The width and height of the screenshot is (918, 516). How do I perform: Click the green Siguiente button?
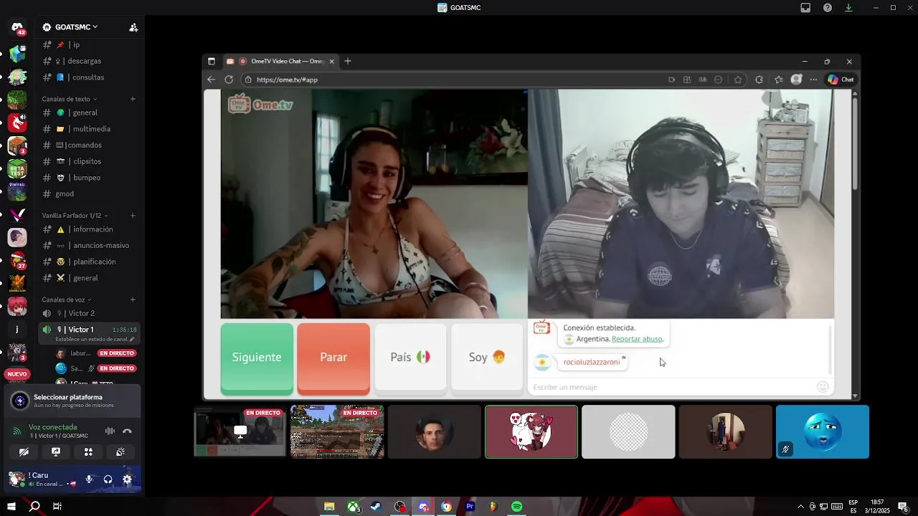257,358
